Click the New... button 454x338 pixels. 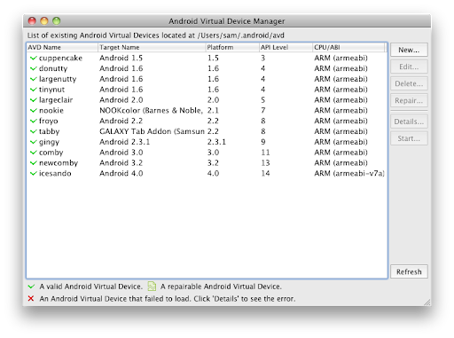click(409, 50)
